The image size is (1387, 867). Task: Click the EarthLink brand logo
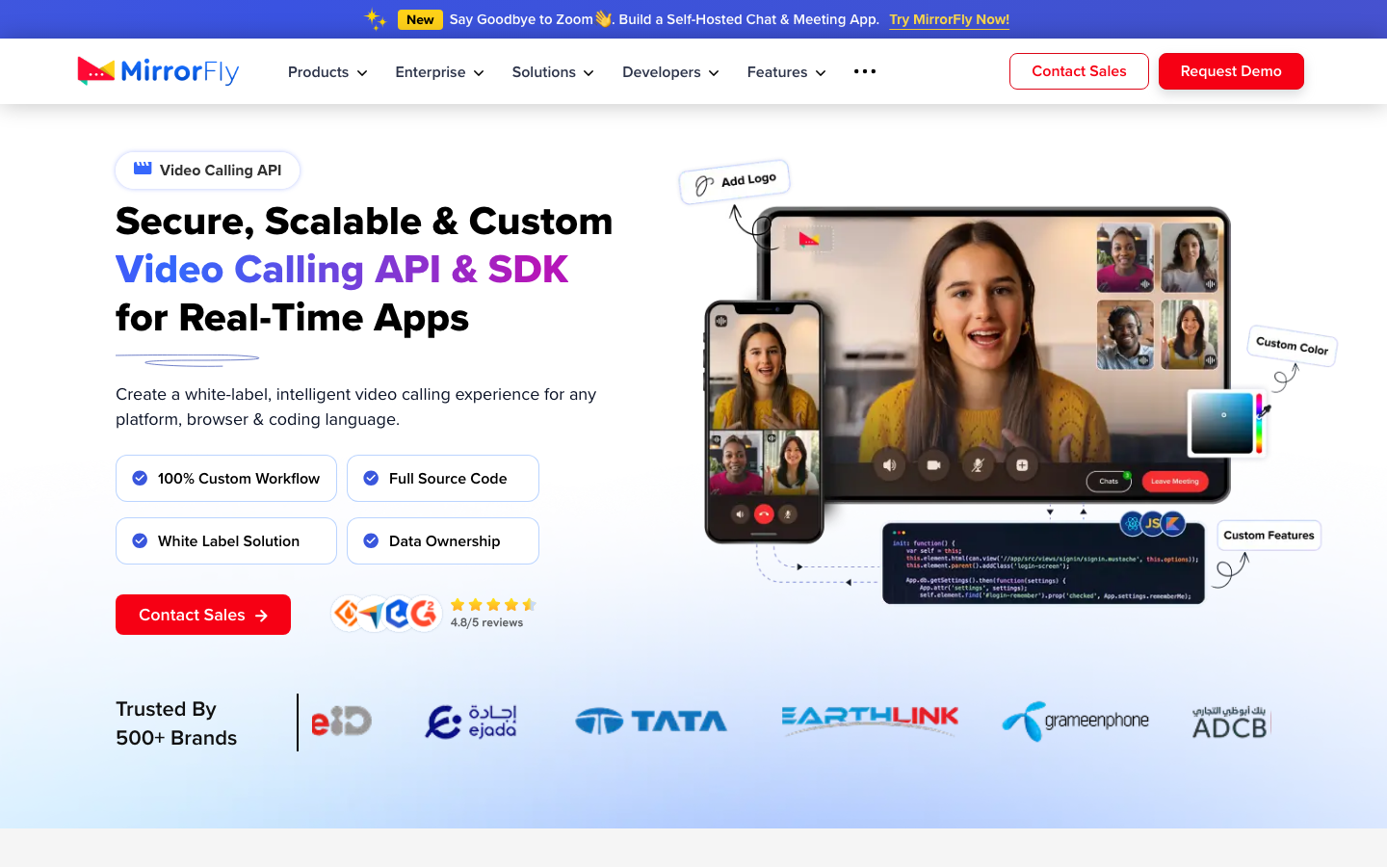(870, 720)
